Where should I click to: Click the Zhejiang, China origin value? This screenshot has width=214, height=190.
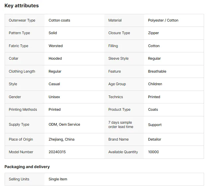pos(61,139)
